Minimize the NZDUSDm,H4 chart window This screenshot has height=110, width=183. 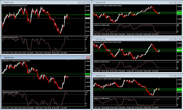(171, 39)
